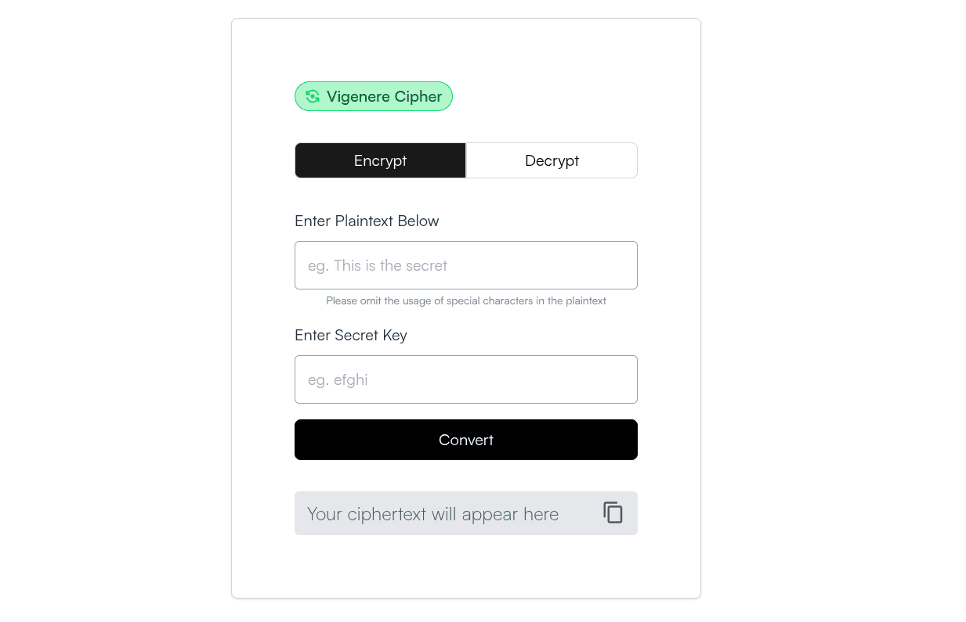The width and height of the screenshot is (966, 622).
Task: Switch the cipher mode selector to Decrypt
Action: (x=552, y=160)
